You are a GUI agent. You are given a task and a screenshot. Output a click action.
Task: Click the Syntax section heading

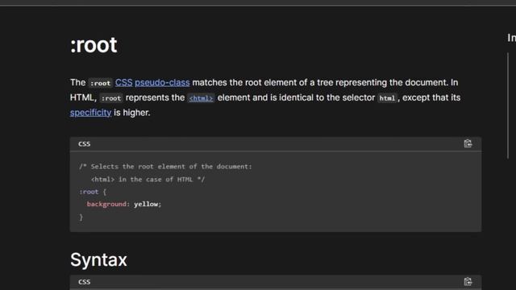98,259
